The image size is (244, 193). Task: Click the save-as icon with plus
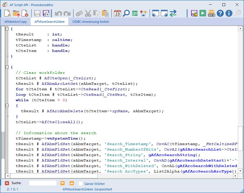[46, 13]
